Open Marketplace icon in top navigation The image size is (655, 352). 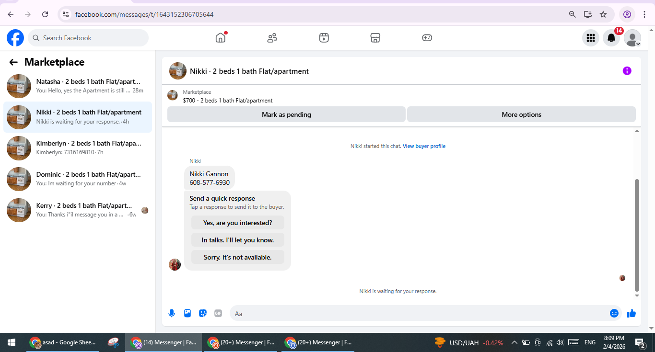375,38
